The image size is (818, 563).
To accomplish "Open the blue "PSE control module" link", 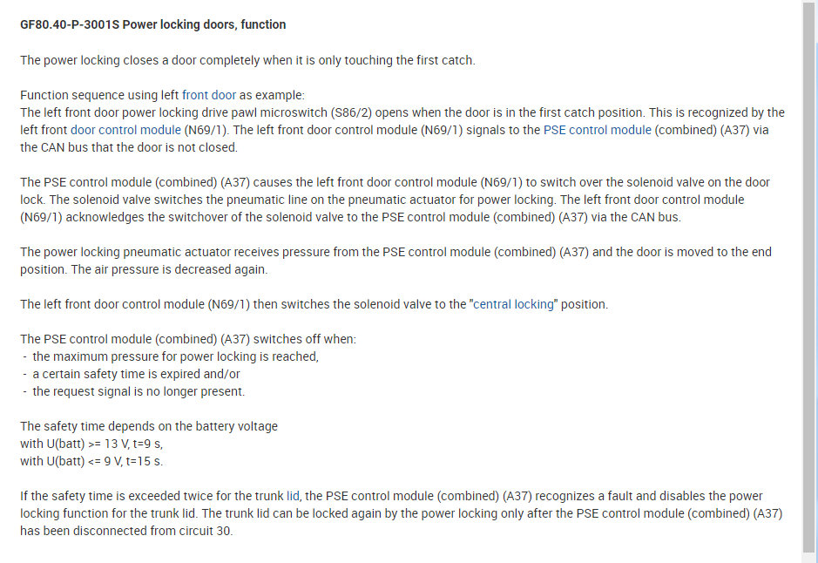I will (x=597, y=130).
